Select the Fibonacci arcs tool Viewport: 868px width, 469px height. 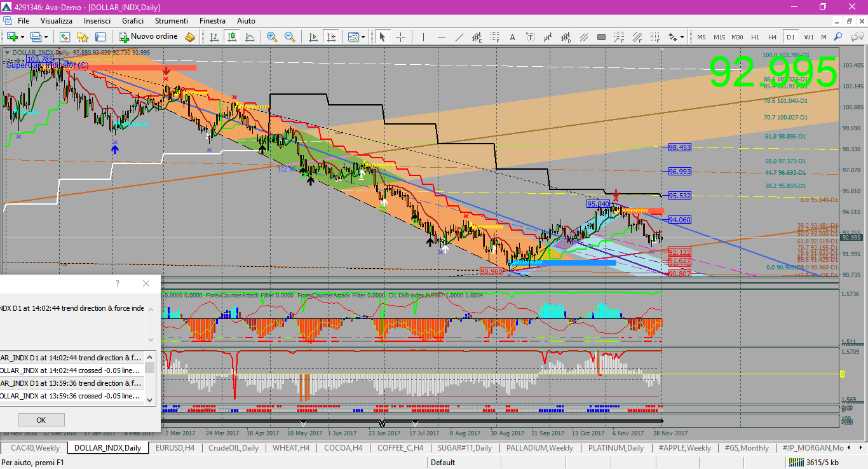click(619, 37)
